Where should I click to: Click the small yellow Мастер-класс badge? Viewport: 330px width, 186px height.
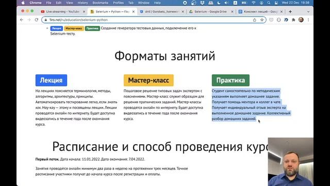point(74,28)
